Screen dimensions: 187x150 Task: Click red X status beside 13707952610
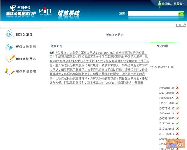[177, 133]
